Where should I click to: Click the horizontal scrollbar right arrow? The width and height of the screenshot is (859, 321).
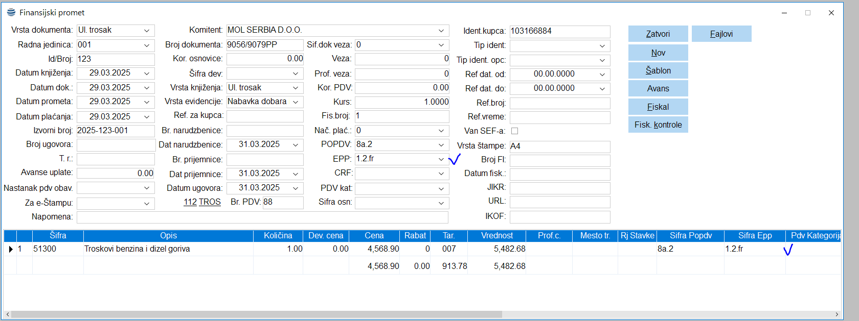click(837, 314)
